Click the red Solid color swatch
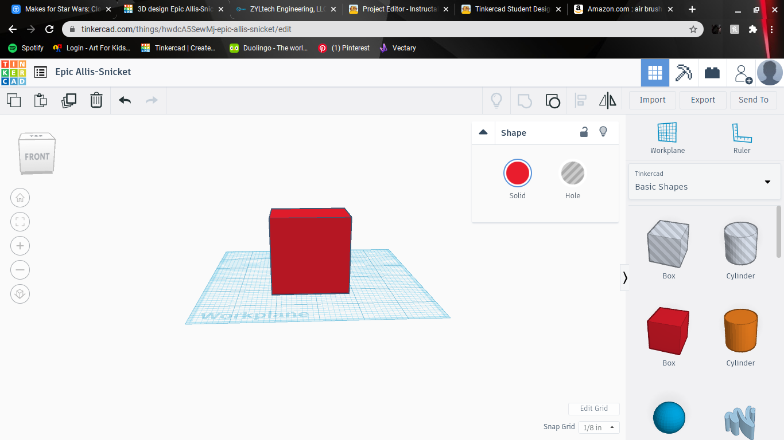 (517, 172)
